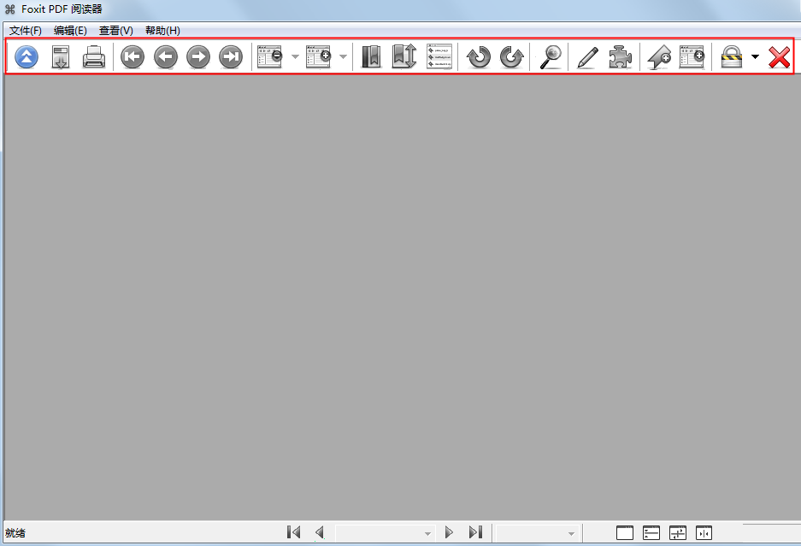This screenshot has height=546, width=801.
Task: Select the facing pages layout icon
Action: pyautogui.click(x=704, y=532)
